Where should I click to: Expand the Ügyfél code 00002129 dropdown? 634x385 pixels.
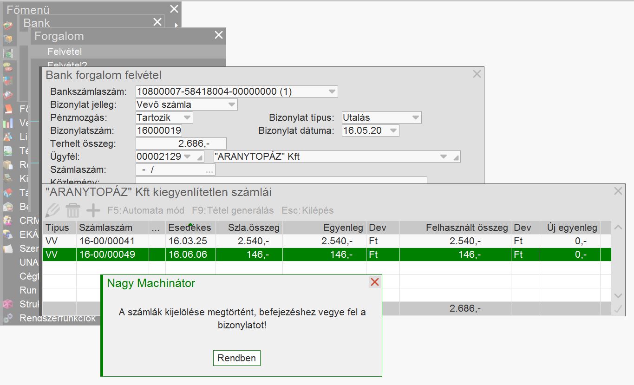[187, 157]
